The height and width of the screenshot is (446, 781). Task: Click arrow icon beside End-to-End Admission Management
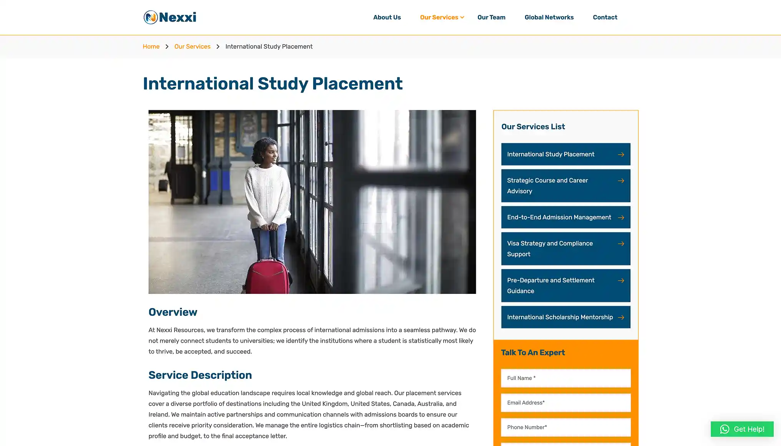pyautogui.click(x=621, y=217)
